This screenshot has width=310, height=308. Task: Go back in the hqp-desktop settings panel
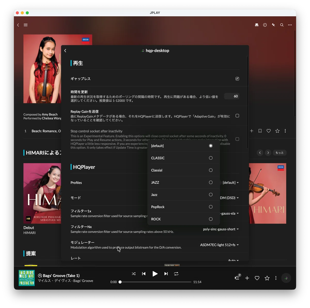pos(65,51)
